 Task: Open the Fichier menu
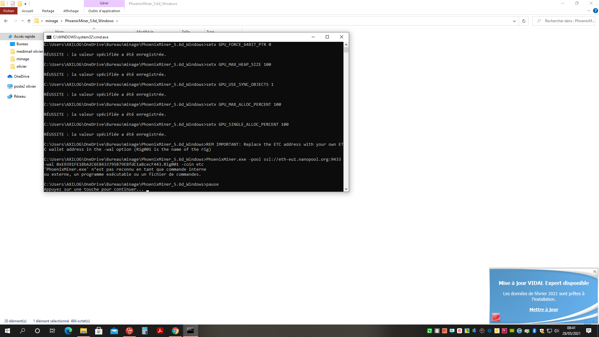pos(9,11)
